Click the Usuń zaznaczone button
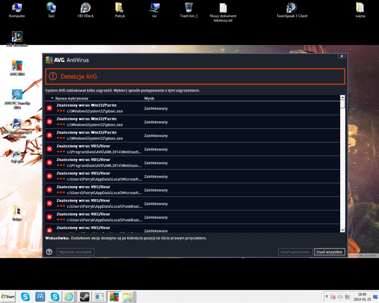This screenshot has width=379, height=303. (295, 252)
